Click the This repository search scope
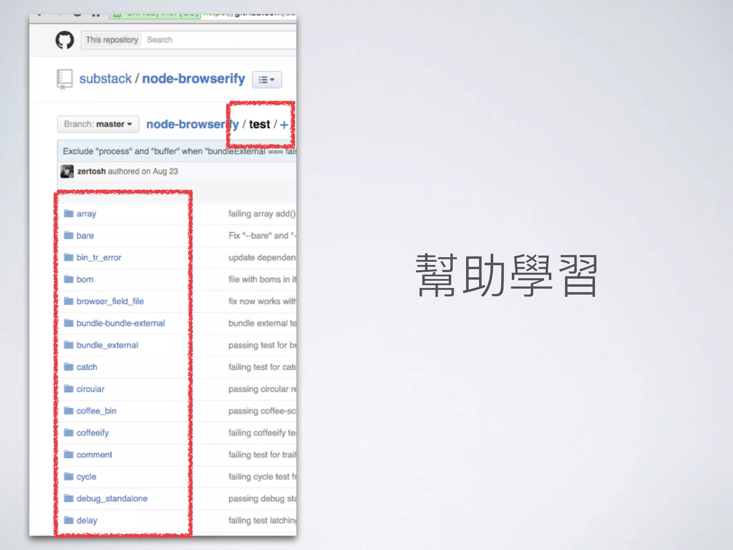 (112, 40)
